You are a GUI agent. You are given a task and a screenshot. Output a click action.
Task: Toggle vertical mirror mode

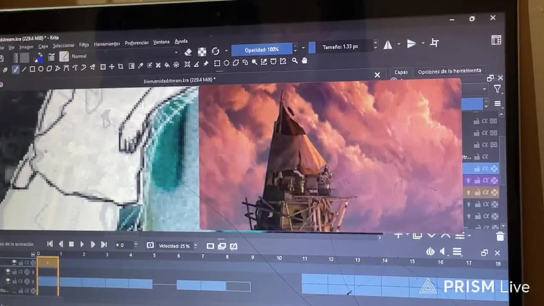click(x=411, y=43)
